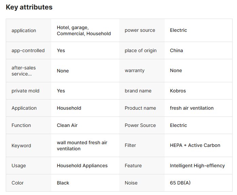The image size is (237, 195).
Task: Click the private mold label
Action: click(25, 91)
